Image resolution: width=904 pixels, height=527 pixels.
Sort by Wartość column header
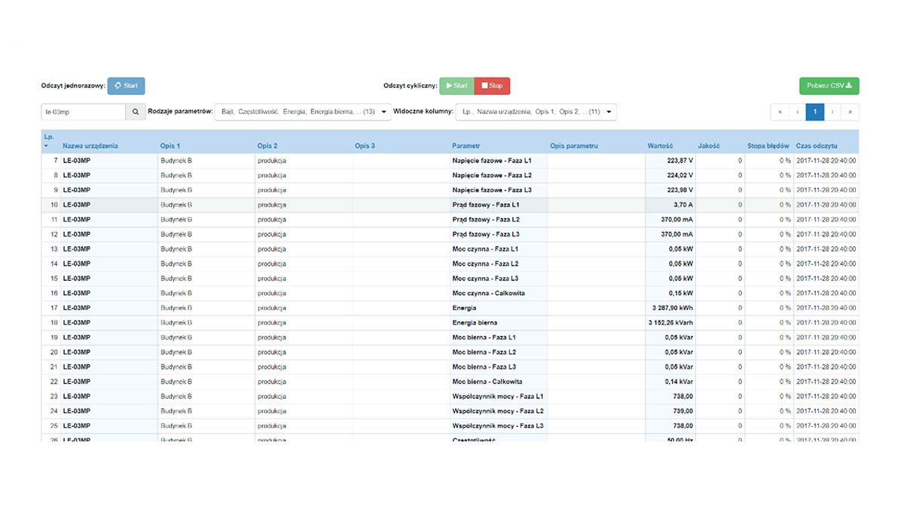coord(660,146)
